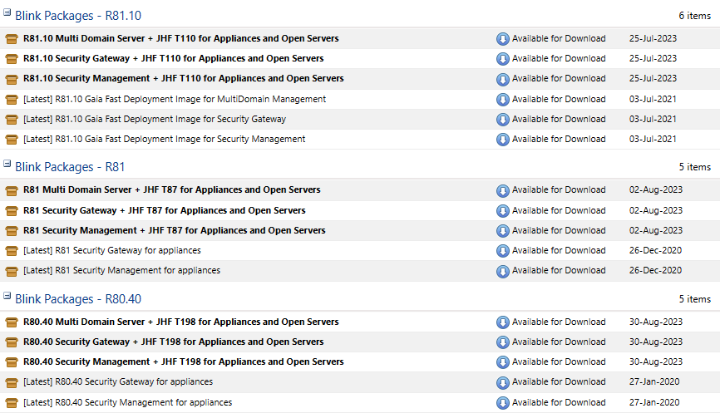Click package icon beside R80.40 Multi Domain Server
The width and height of the screenshot is (720, 418).
coord(12,322)
